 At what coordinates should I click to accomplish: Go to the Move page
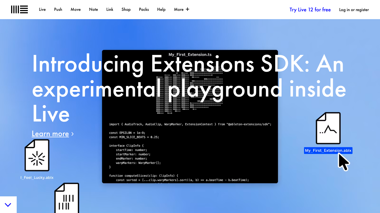[x=76, y=9]
